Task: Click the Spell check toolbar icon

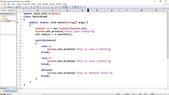Action: (20, 7)
